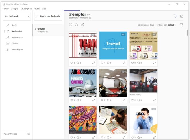Click comment icon on Hello Beautiful post
190x140 pixels.
(78, 137)
